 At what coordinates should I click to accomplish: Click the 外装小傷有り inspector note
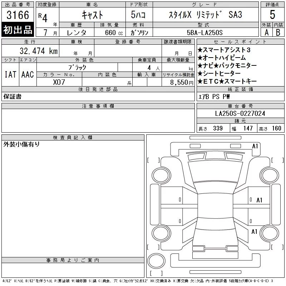click(21, 144)
